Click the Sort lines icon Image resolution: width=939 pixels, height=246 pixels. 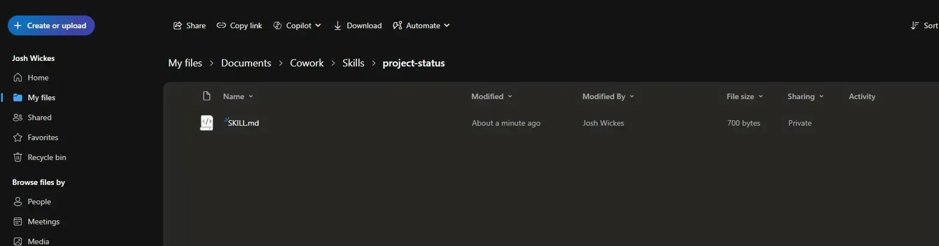[x=914, y=26]
